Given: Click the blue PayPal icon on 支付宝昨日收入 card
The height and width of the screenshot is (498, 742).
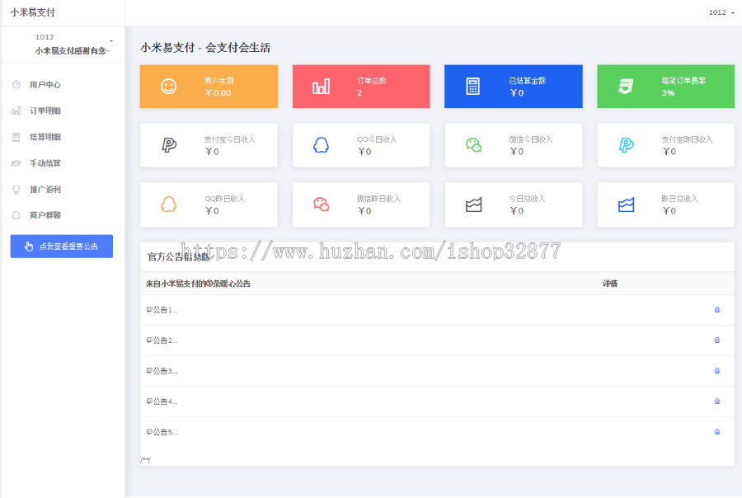Looking at the screenshot, I should click(626, 145).
